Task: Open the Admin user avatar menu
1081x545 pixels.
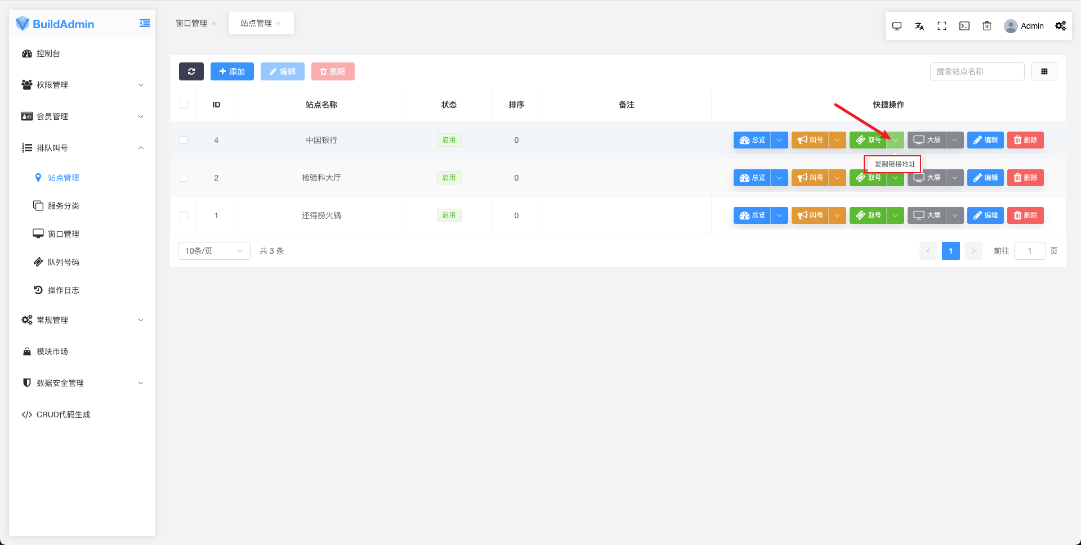Action: point(1024,26)
